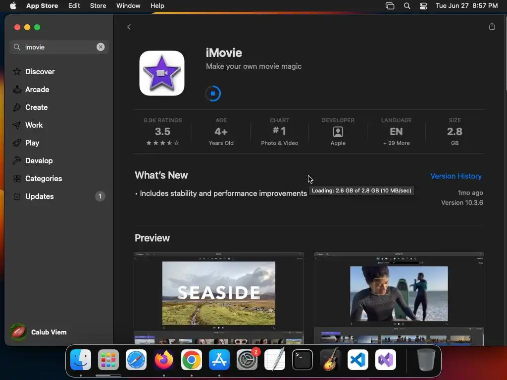This screenshot has height=380, width=507.
Task: Stop the iMovie download progress button
Action: point(213,94)
